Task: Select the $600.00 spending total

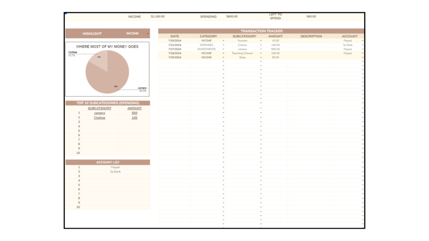Action: (232, 16)
